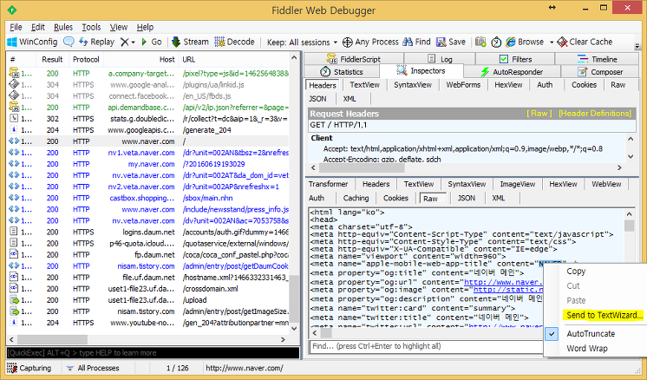Image resolution: width=647 pixels, height=380 pixels.
Task: Open the Keep All sessions dropdown
Action: 302,43
